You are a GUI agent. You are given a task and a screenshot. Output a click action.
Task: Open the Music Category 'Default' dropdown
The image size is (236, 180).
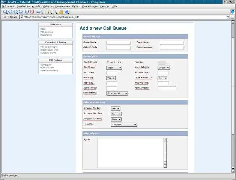click(x=164, y=68)
